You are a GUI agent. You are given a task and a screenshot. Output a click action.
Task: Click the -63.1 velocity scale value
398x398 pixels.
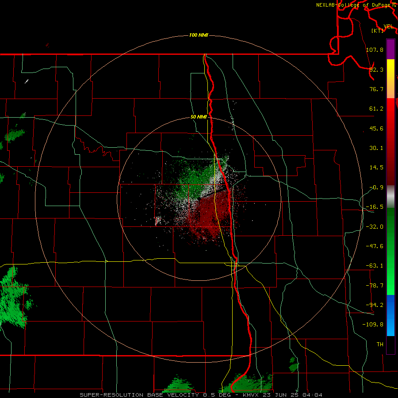(375, 266)
